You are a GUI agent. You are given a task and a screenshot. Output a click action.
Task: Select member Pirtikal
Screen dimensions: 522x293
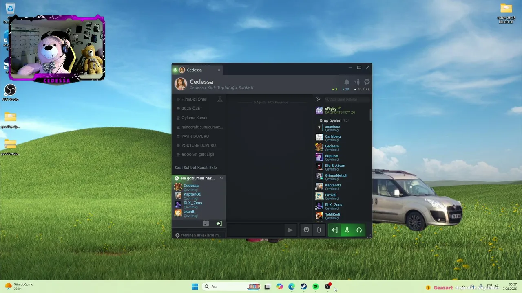pyautogui.click(x=342, y=197)
